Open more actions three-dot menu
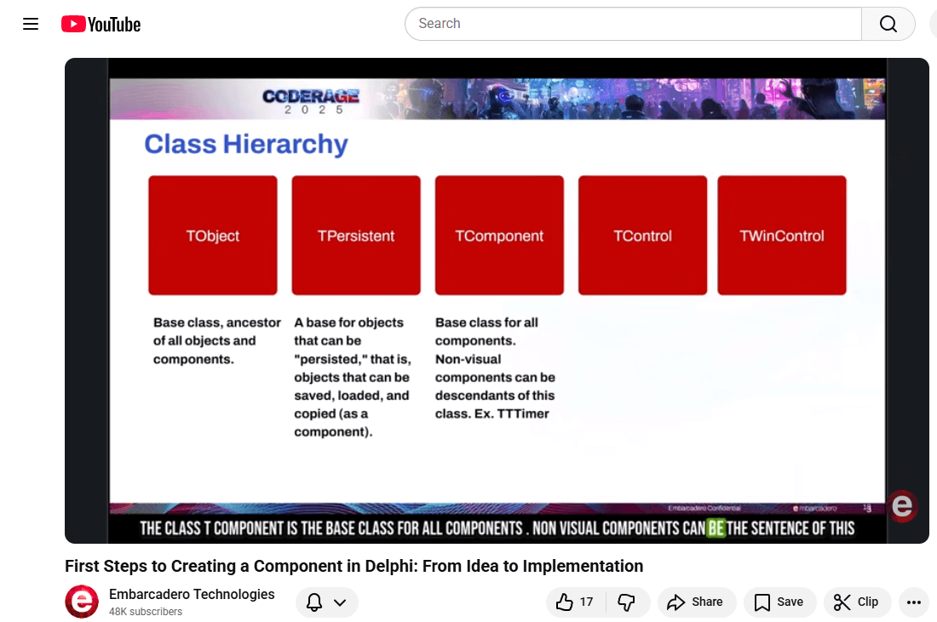 point(914,602)
